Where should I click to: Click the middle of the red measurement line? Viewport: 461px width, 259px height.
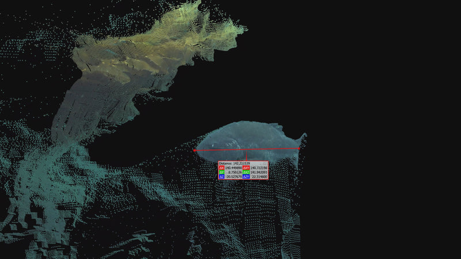coord(247,150)
